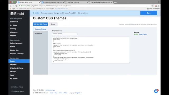Screen dimensions: 169x95
Task: Open a new browser tab
Action: 115,2
